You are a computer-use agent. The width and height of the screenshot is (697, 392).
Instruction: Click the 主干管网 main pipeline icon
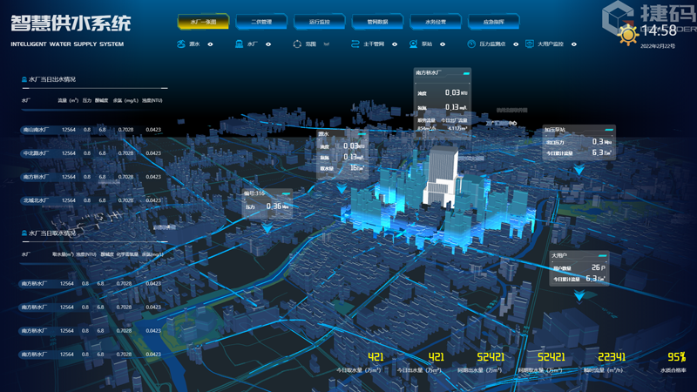pos(355,44)
